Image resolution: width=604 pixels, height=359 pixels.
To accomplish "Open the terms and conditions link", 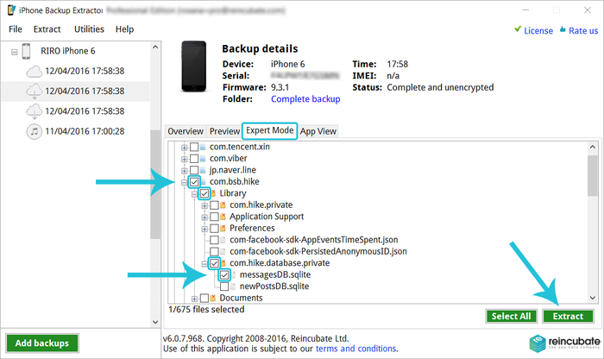I will 355,349.
